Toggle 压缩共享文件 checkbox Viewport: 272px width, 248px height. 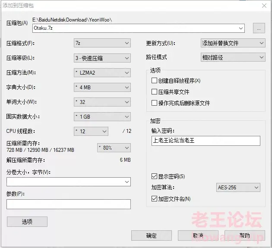pos(154,92)
